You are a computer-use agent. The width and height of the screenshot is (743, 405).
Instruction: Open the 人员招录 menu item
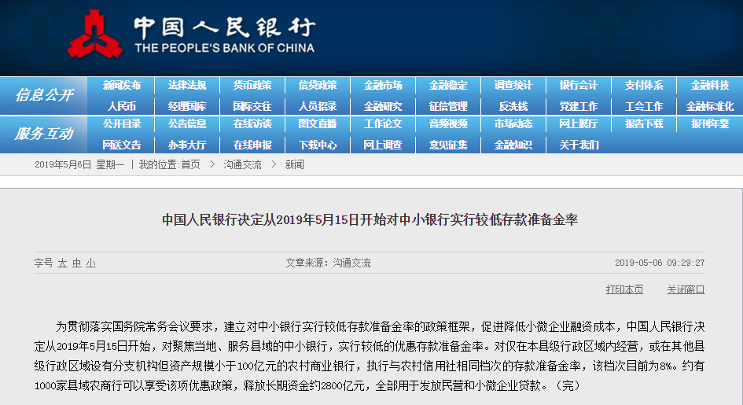[x=318, y=106]
